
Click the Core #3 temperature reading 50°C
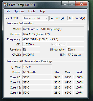tap(37, 93)
